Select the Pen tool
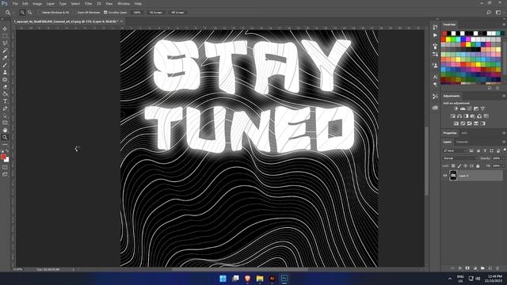 pyautogui.click(x=5, y=108)
